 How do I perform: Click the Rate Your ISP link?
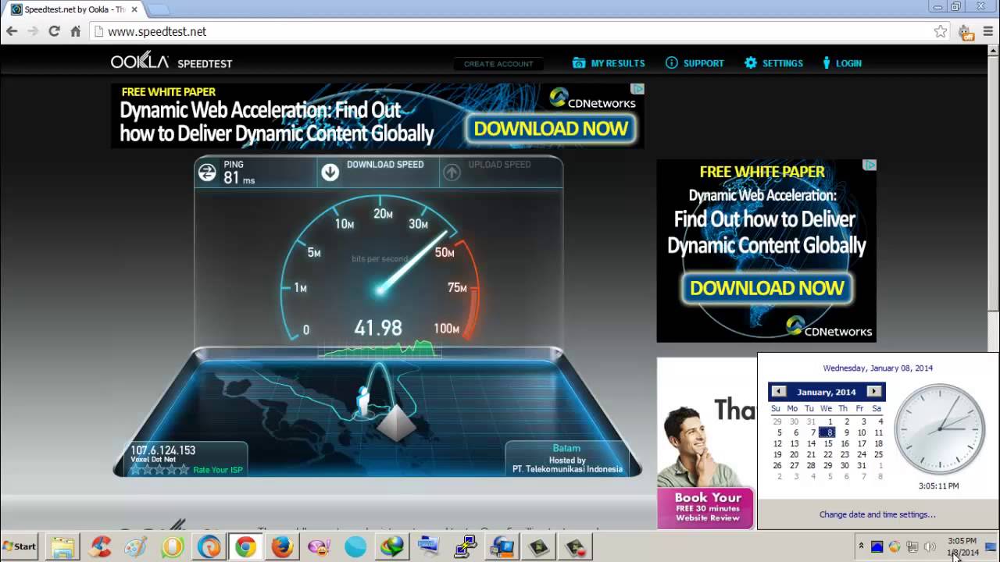(217, 470)
